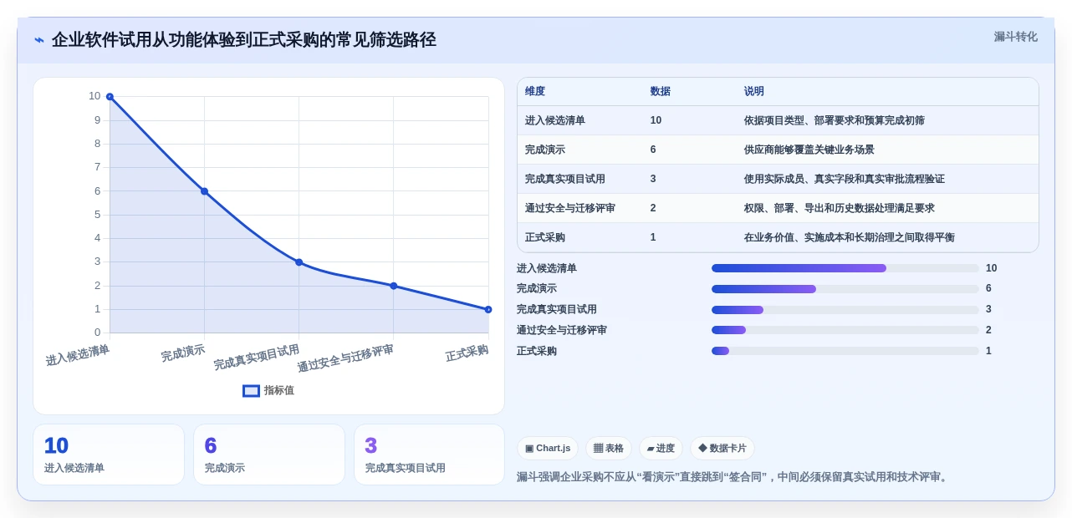Click the 维度 column header

535,91
